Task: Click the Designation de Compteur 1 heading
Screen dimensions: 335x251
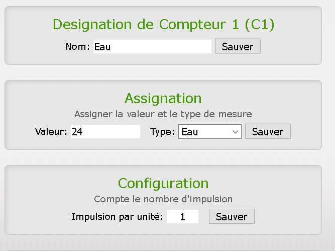Action: [163, 24]
